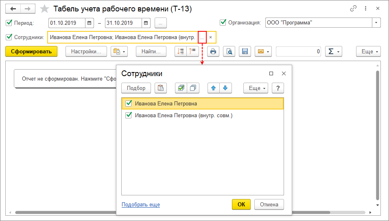Image resolution: width=389 pixels, height=221 pixels.
Task: Click the horizontal scrollbar at the bottom
Action: pos(65,212)
